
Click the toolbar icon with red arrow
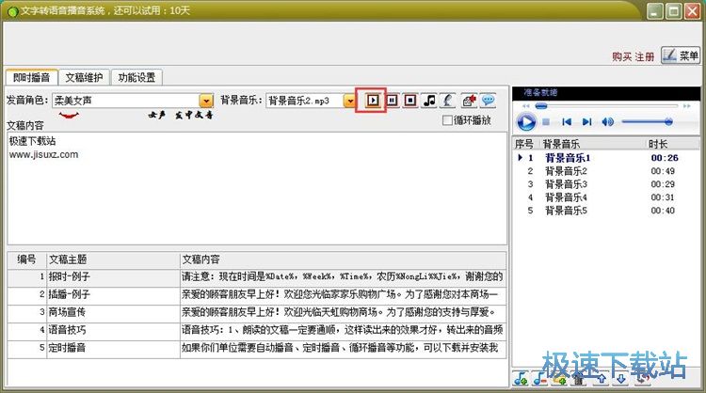click(x=469, y=100)
